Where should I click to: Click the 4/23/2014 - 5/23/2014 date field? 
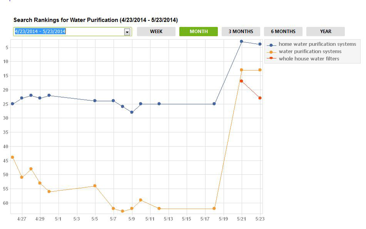(x=69, y=32)
